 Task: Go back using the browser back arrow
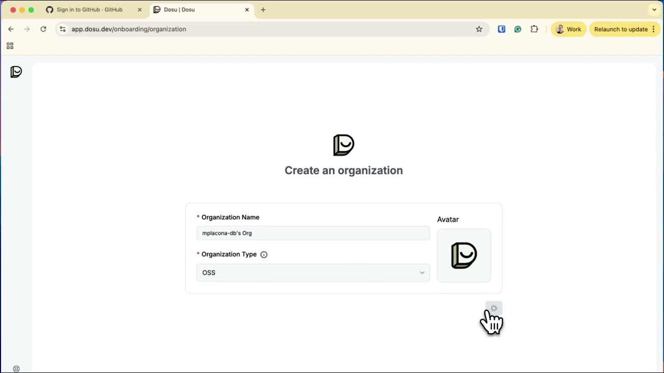click(x=11, y=29)
